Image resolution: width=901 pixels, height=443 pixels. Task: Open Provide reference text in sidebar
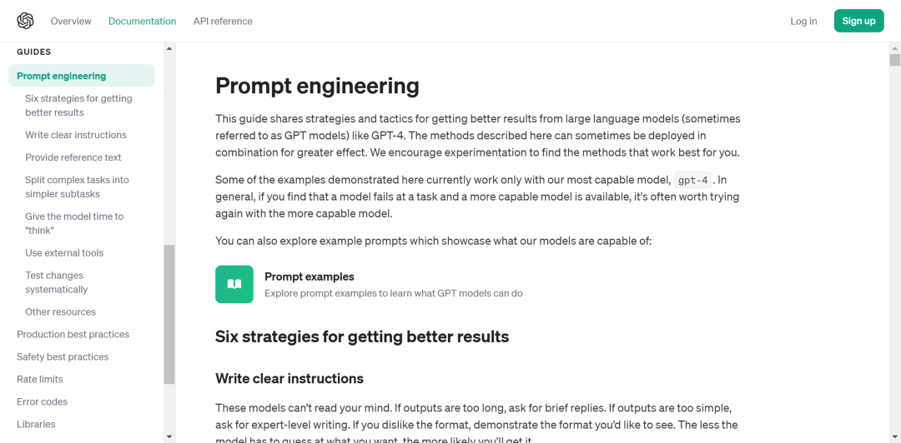pyautogui.click(x=73, y=157)
